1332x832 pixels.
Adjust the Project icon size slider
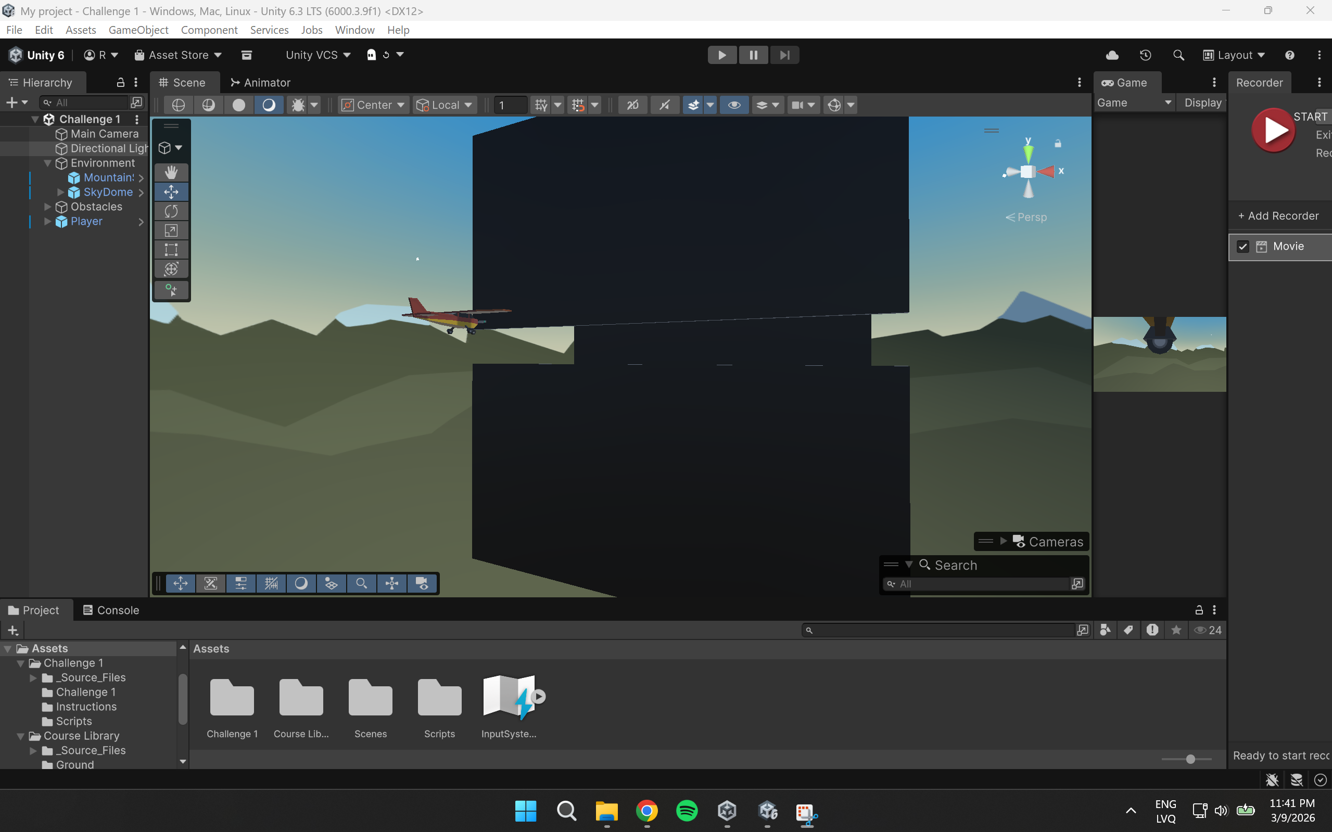point(1190,759)
